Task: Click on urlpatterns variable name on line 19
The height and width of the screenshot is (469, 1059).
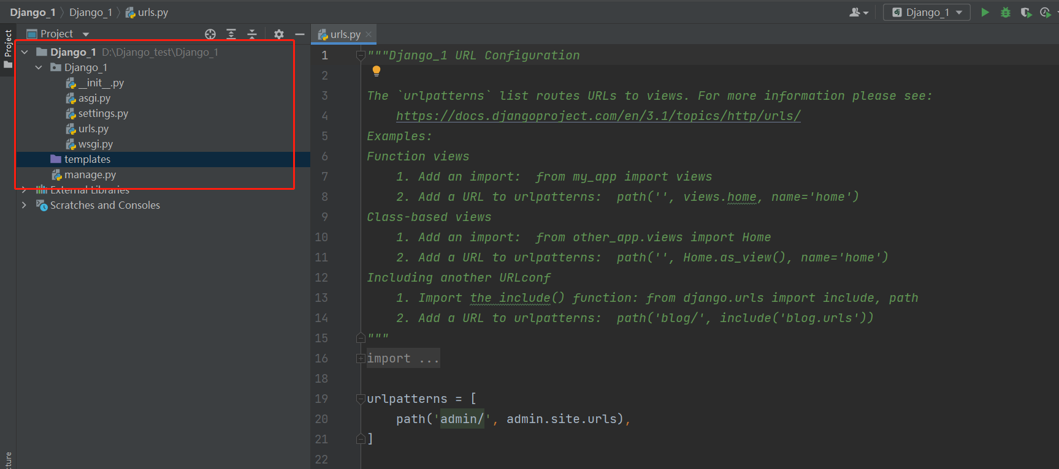Action: tap(407, 399)
